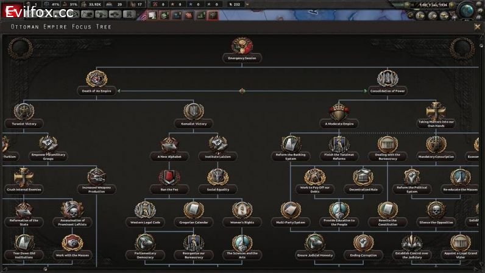
Task: Select the Emergency Session focus icon
Action: (x=242, y=47)
